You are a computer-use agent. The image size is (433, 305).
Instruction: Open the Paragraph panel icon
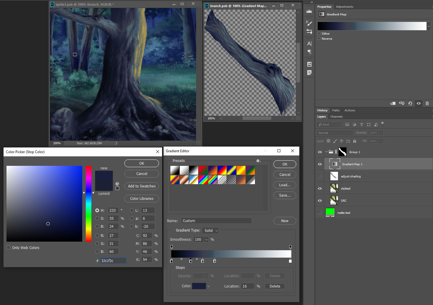[x=309, y=52]
